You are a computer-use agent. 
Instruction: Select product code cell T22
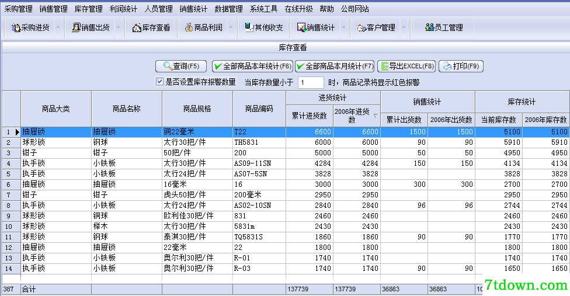coord(259,132)
